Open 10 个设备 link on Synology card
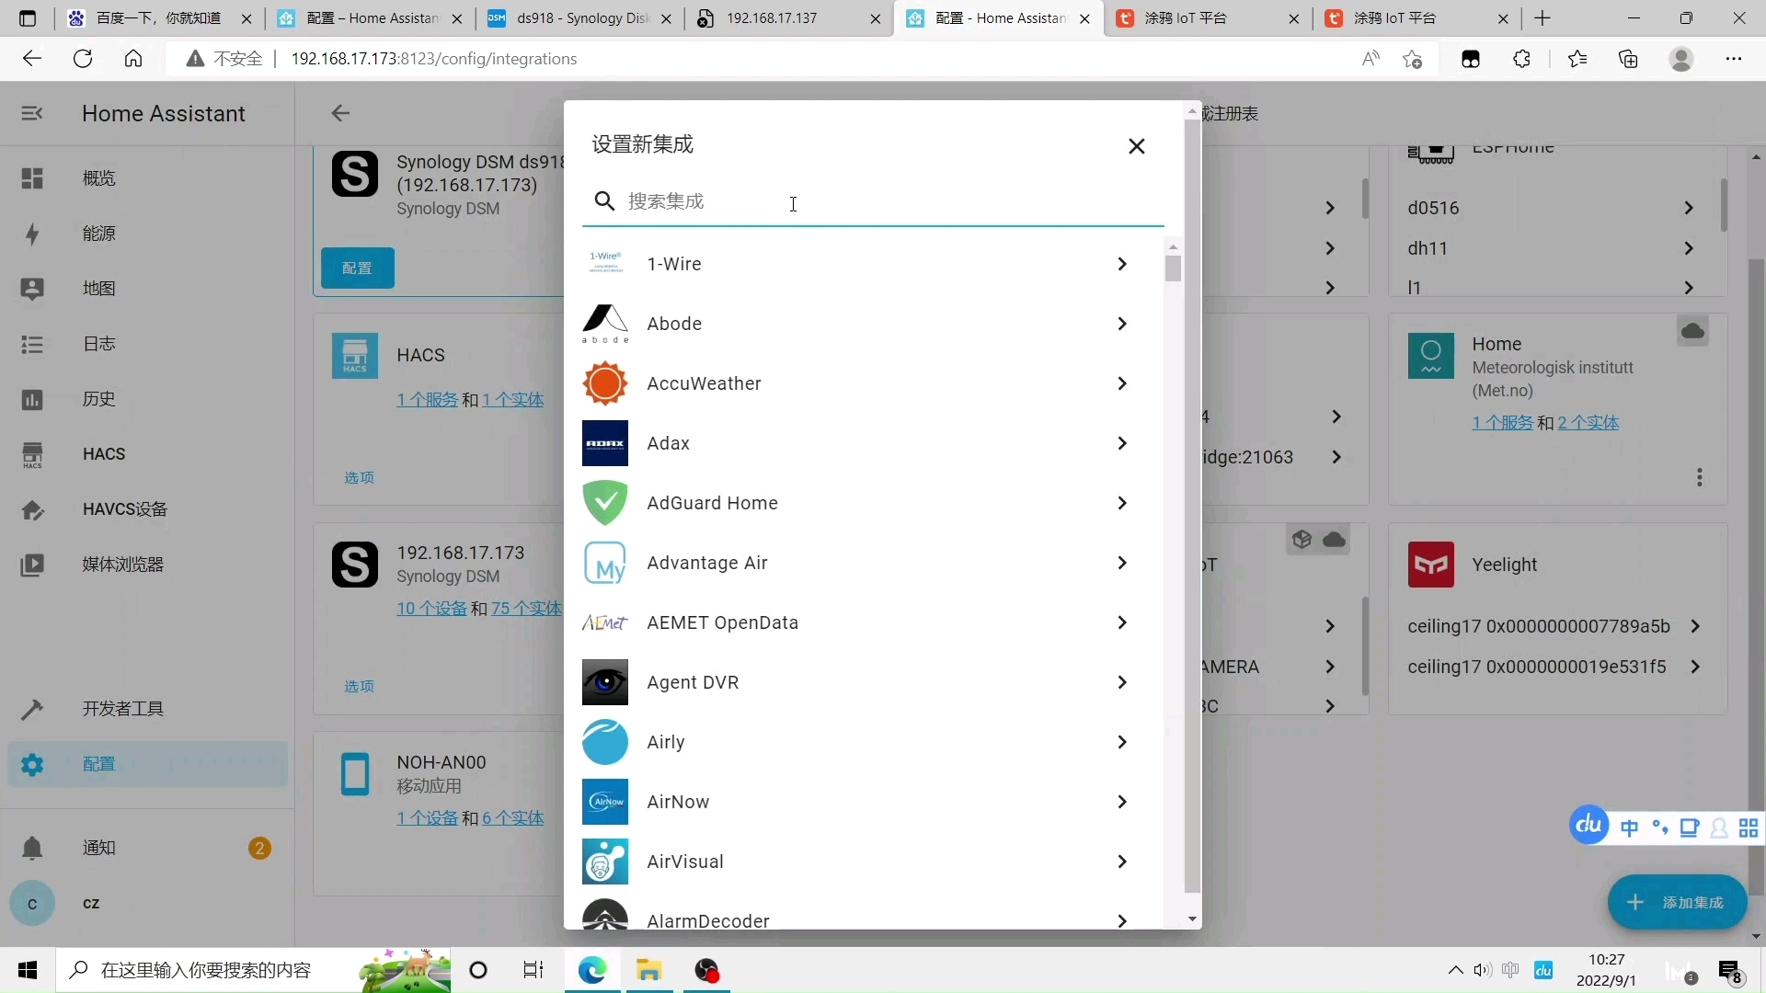Image resolution: width=1766 pixels, height=993 pixels. click(x=431, y=609)
